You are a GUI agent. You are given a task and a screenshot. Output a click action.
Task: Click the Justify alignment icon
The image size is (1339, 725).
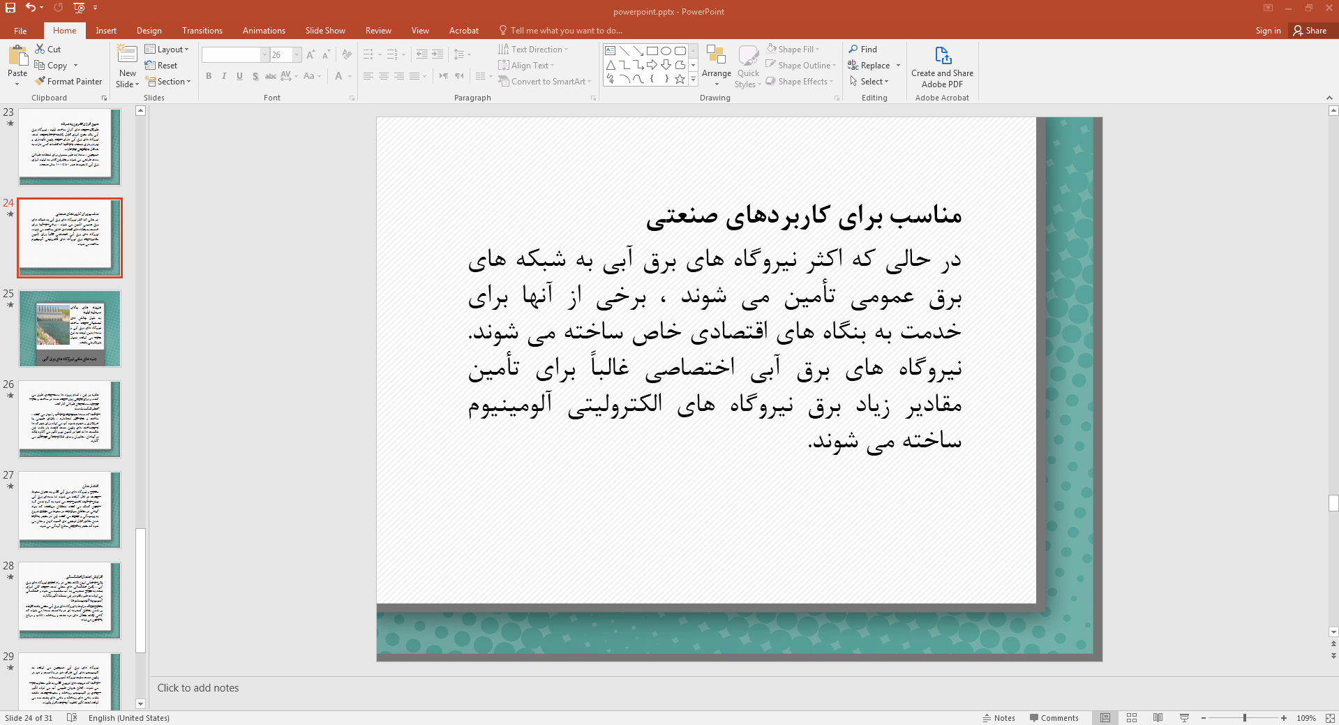click(x=414, y=76)
